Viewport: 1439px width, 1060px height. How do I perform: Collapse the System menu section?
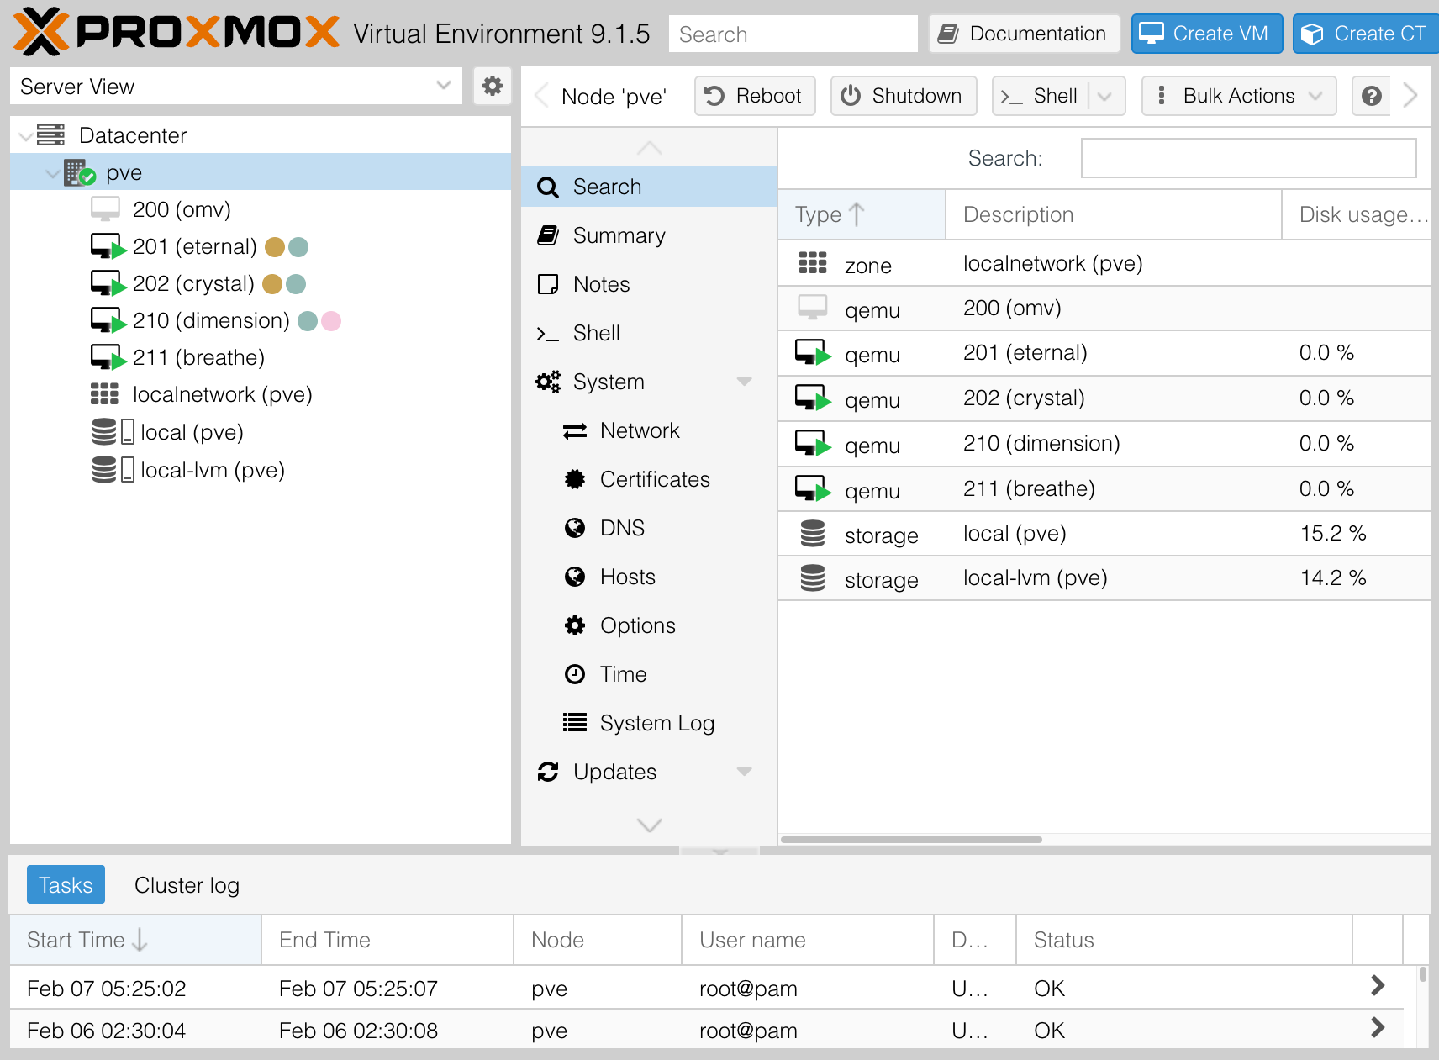click(x=744, y=382)
